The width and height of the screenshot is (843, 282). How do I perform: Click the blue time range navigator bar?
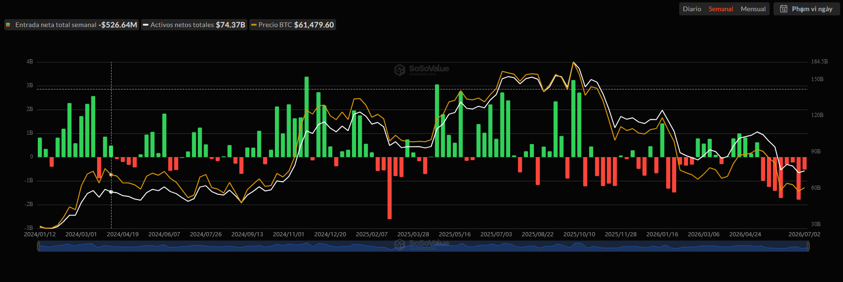423,246
